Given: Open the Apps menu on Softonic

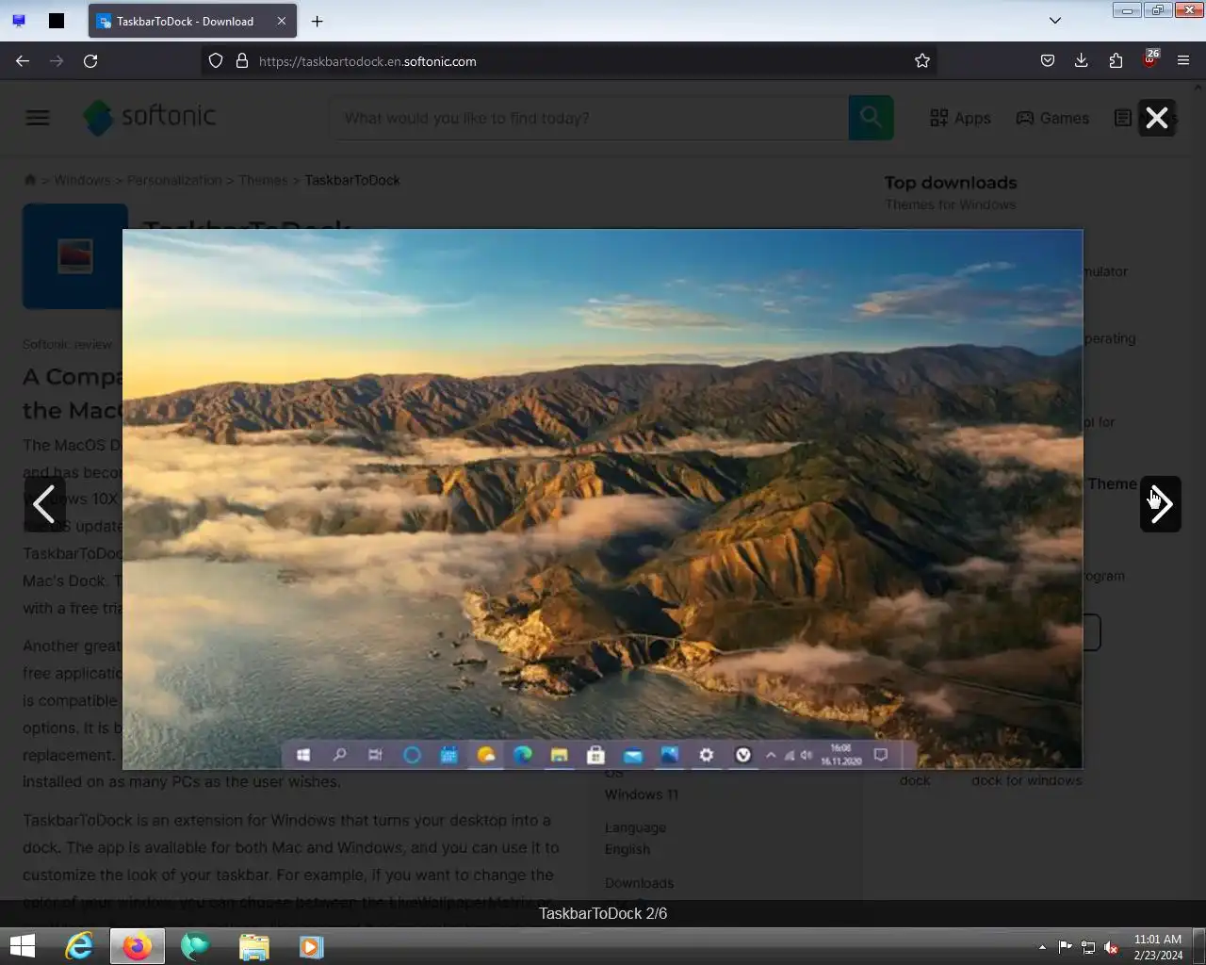Looking at the screenshot, I should coord(960,118).
